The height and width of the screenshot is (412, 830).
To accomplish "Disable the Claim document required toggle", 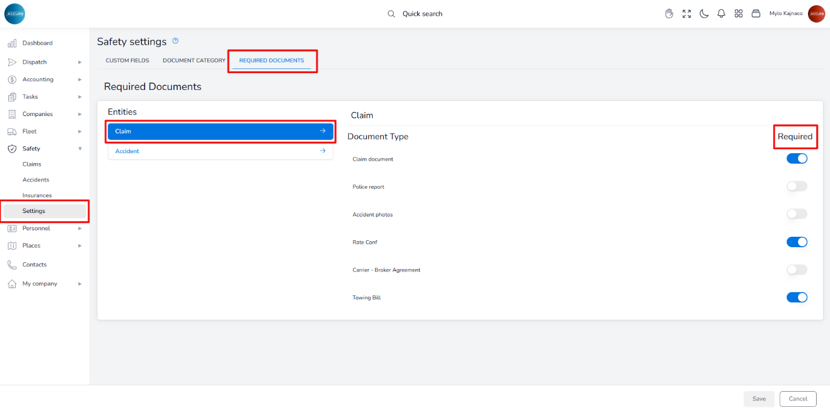I will (796, 158).
